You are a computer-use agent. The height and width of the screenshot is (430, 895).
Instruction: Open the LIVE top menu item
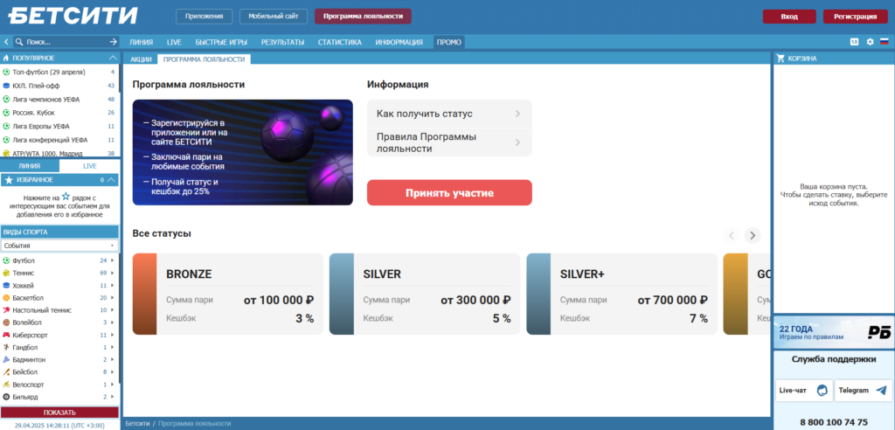point(174,42)
